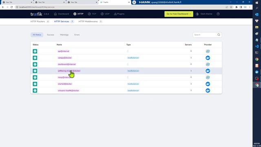Click status icon of api@internal row
Screen dimensions: 261x147
35,51
